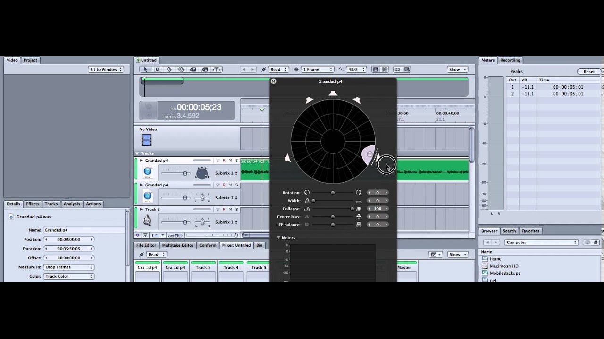Click the track height control icon
Image resolution: width=604 pixels, height=339 pixels.
point(176,235)
